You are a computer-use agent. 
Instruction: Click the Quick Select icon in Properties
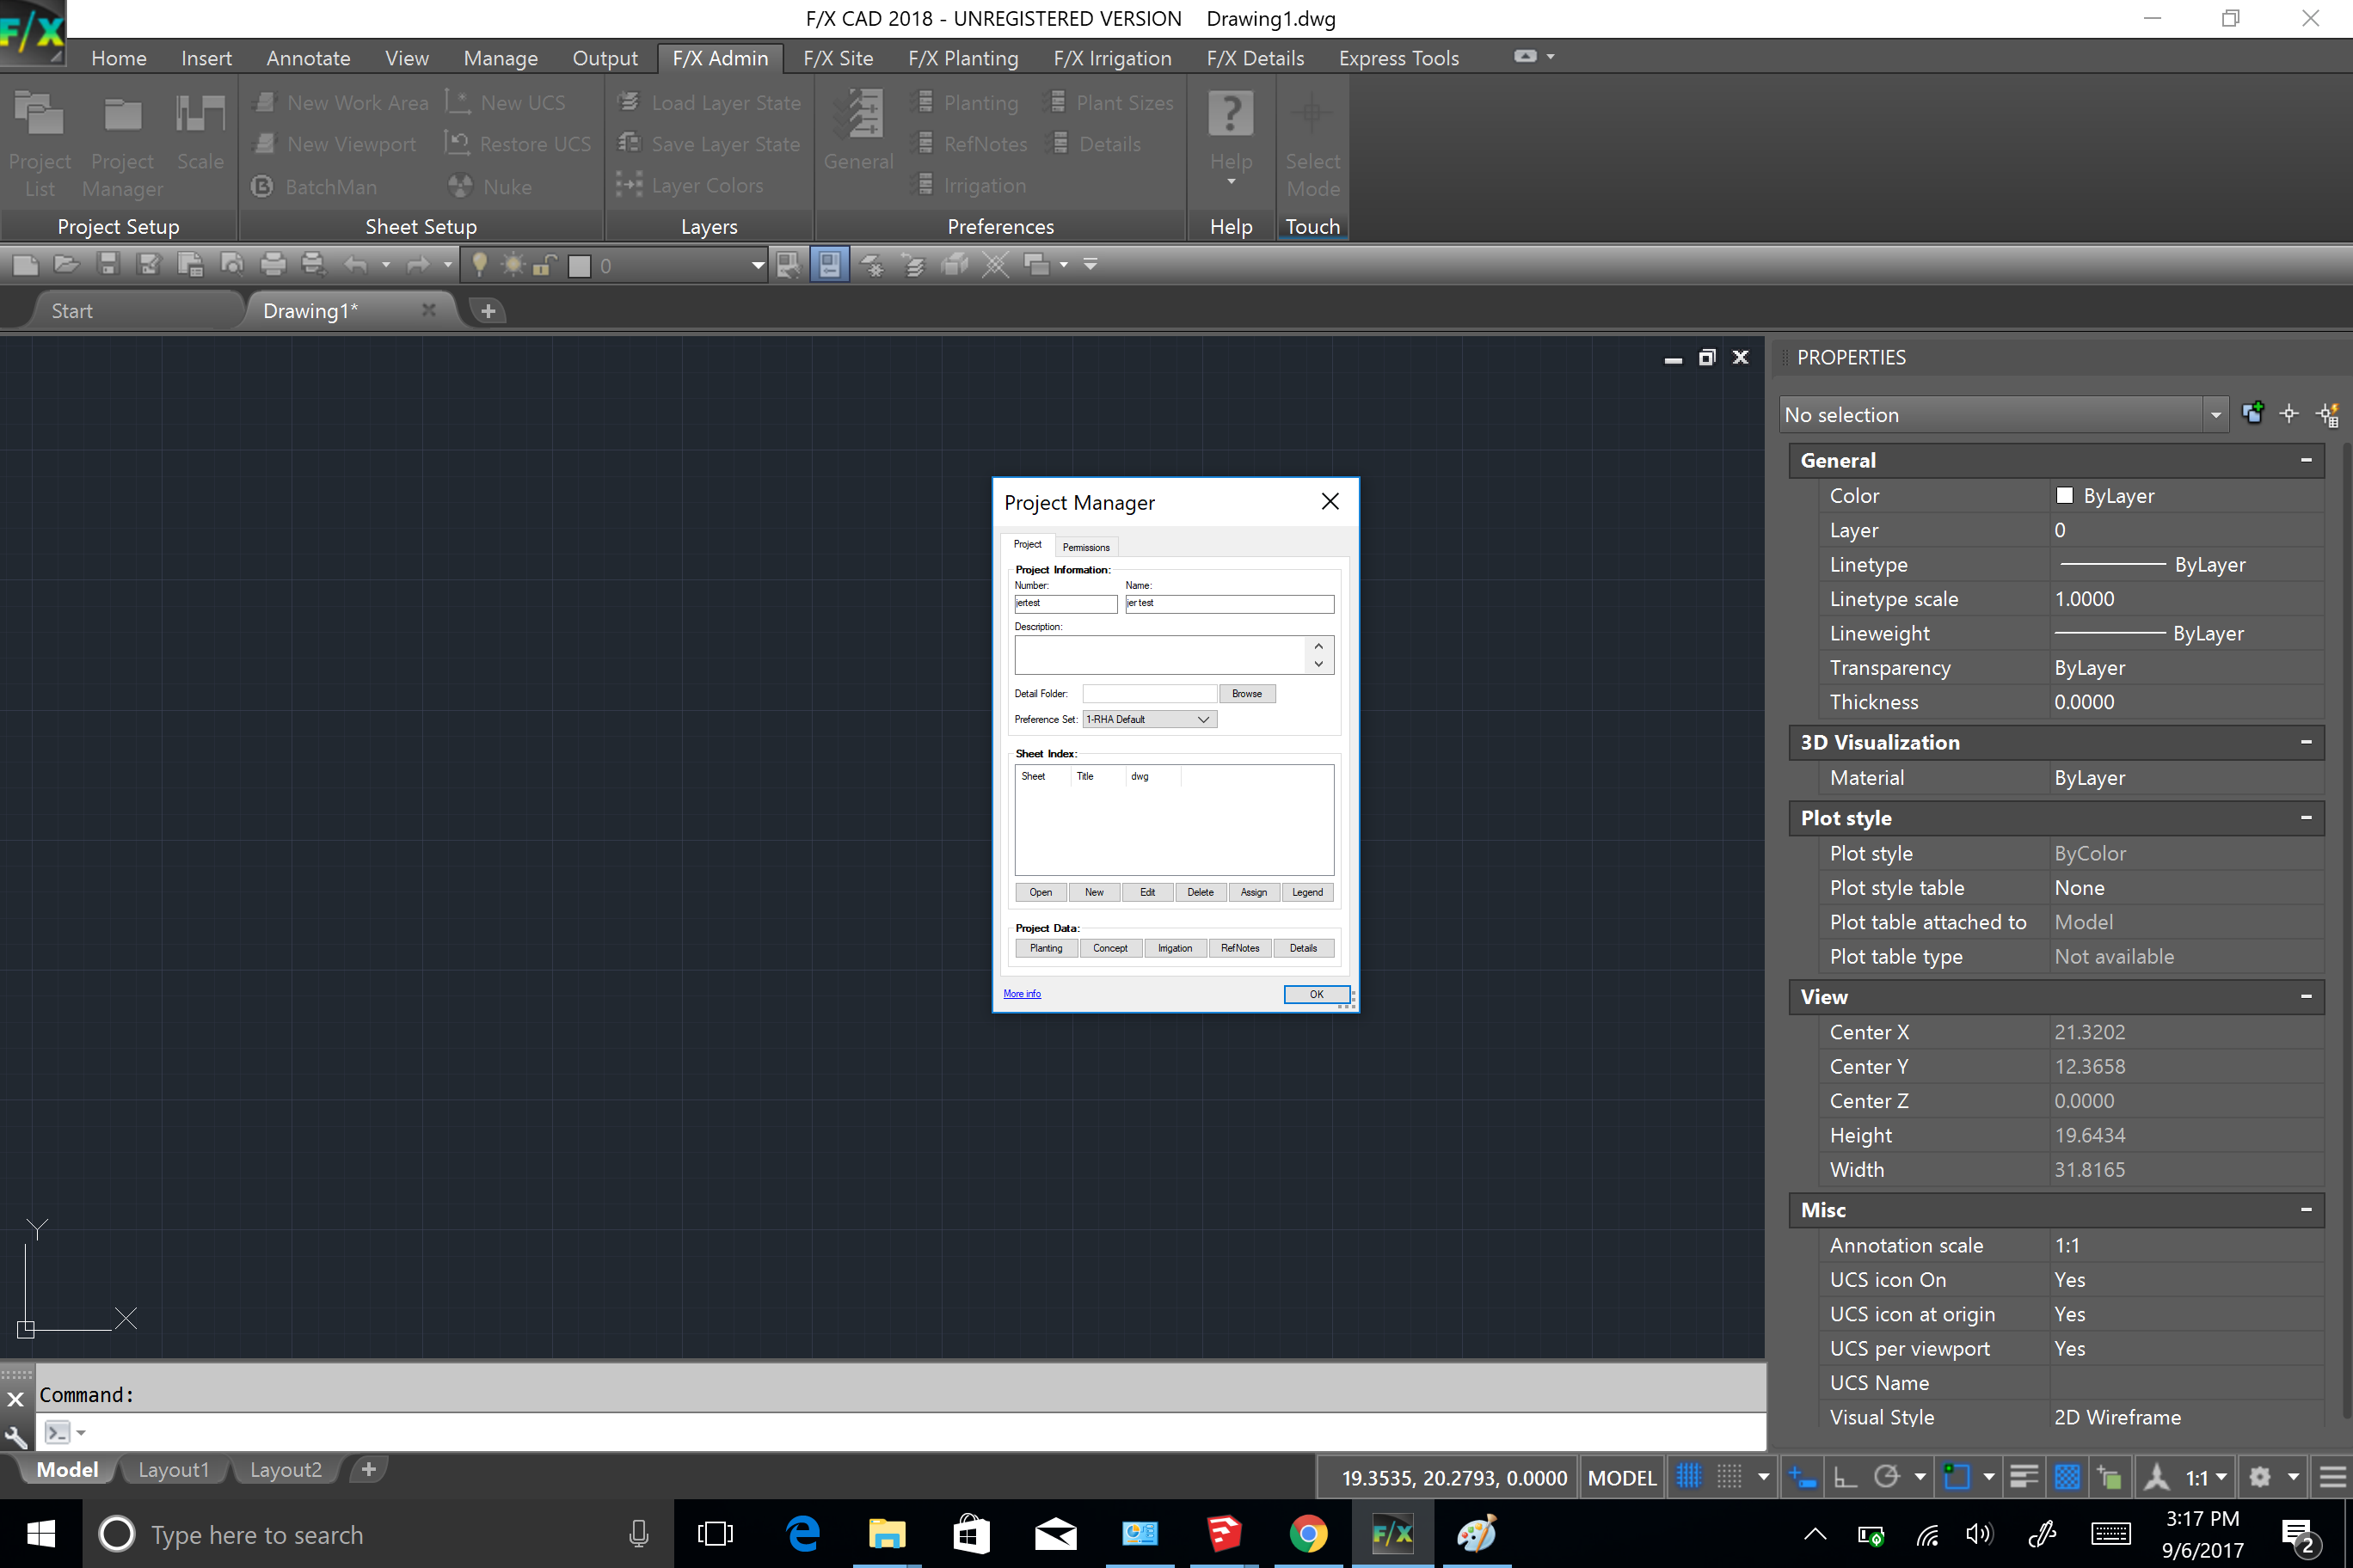pyautogui.click(x=2328, y=414)
